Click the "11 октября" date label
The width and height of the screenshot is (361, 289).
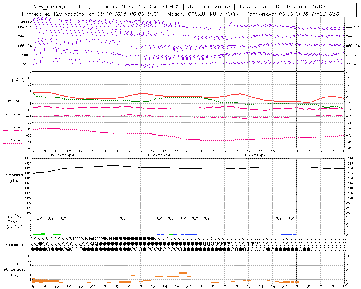click(x=254, y=155)
